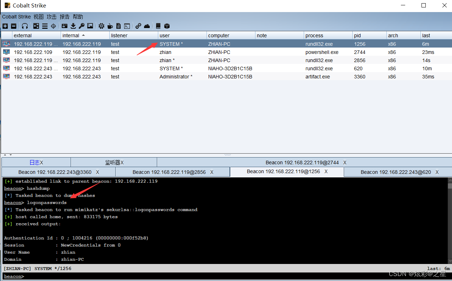Screen dimensions: 452x281
Task: Switch to session table view icon
Action: tap(45, 26)
